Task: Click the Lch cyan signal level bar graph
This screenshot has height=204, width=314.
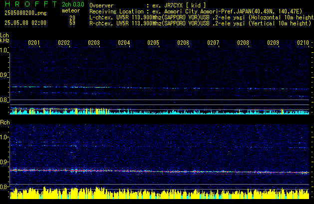Action: pyautogui.click(x=159, y=111)
